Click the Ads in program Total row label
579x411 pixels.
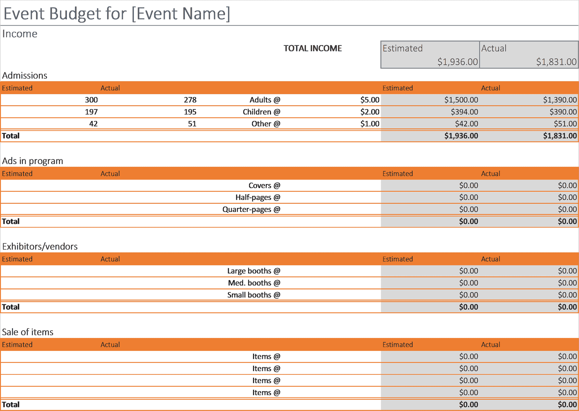coord(11,222)
